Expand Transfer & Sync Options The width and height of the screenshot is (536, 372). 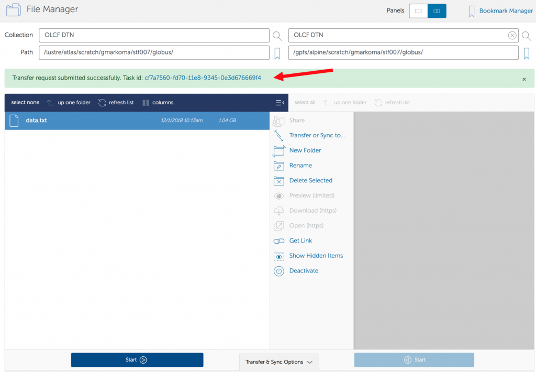point(278,362)
